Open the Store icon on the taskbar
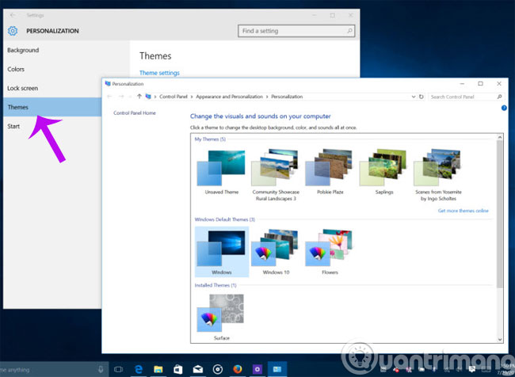The width and height of the screenshot is (515, 377). [178, 368]
